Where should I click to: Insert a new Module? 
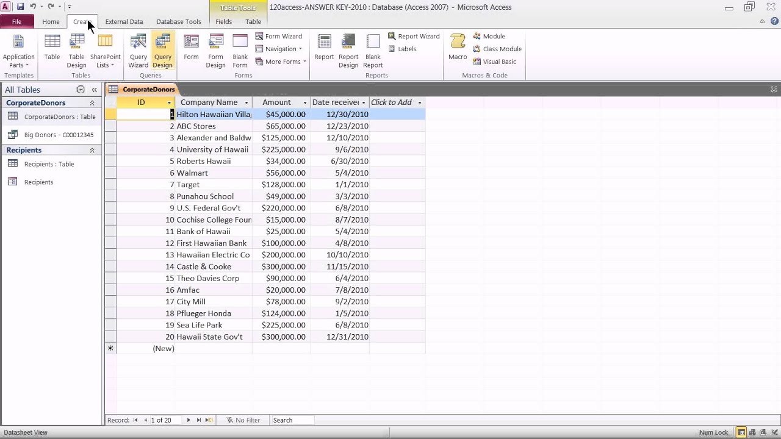click(x=489, y=37)
